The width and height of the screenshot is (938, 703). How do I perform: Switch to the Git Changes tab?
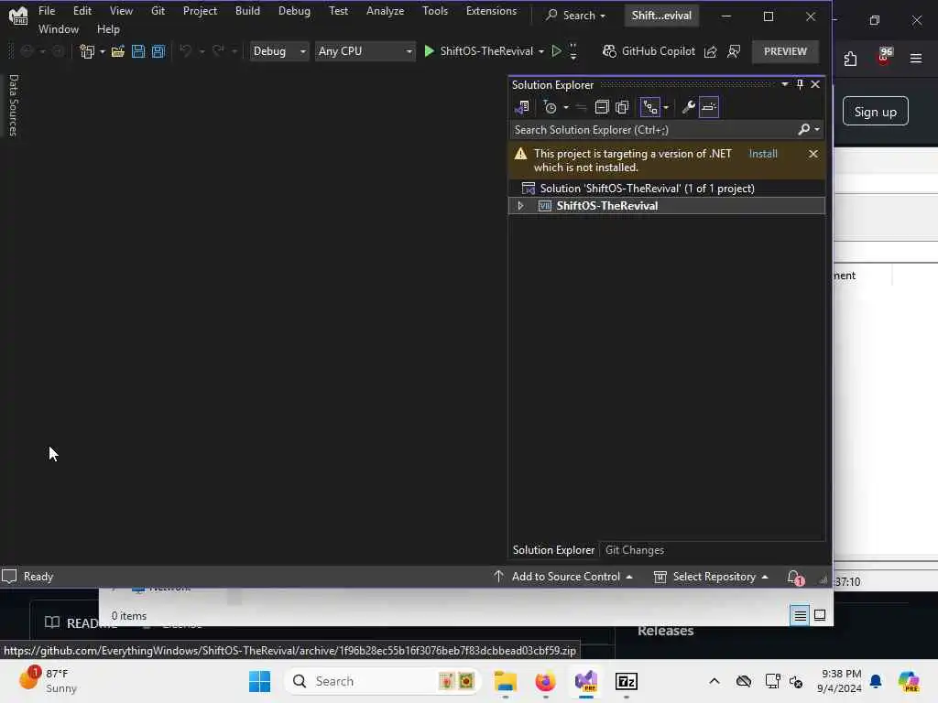coord(634,550)
